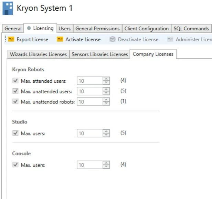The height and width of the screenshot is (199, 212).
Task: Click the Max. unattended robots input field
Action: point(90,102)
